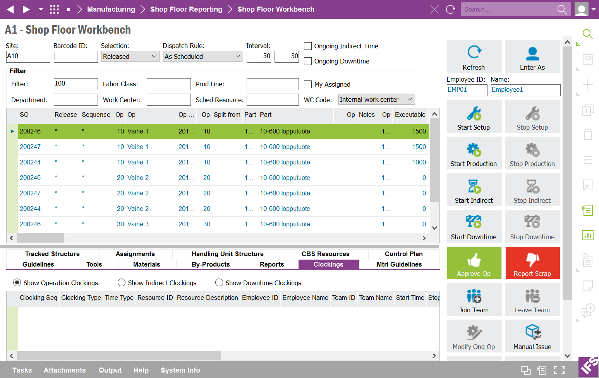This screenshot has width=599, height=378.
Task: Open the Manual Issue box icon
Action: [532, 332]
